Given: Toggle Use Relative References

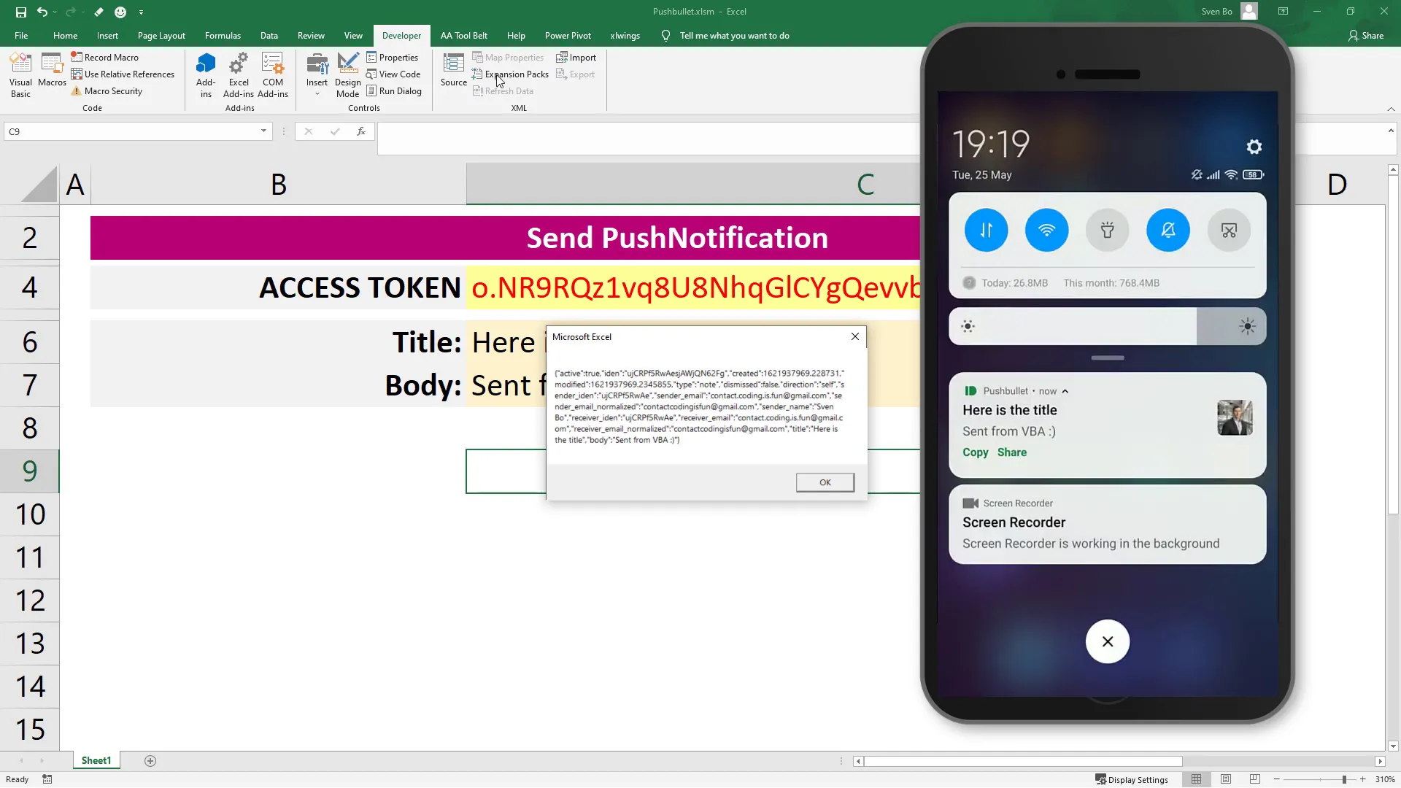Looking at the screenshot, I should coord(123,74).
